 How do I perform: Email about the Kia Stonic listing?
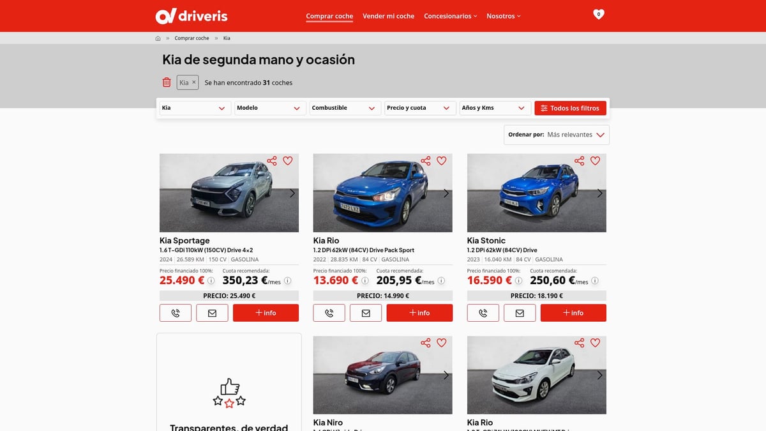(x=520, y=313)
